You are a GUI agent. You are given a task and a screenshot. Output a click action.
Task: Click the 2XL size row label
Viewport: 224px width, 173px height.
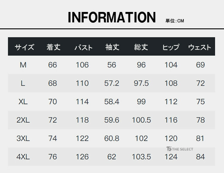tap(23, 120)
